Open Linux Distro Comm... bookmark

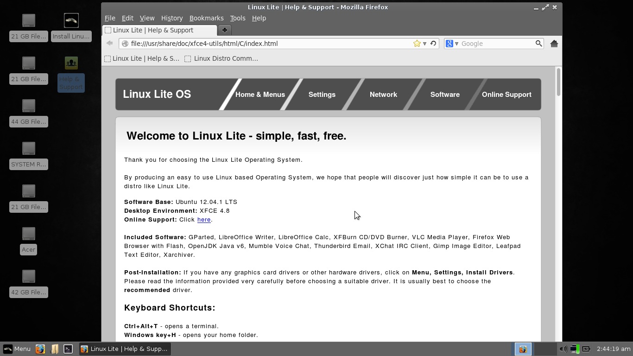(222, 58)
